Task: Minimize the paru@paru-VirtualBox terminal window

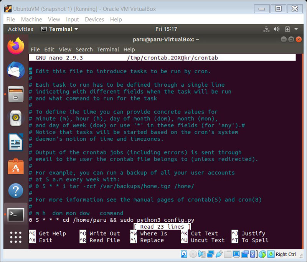Action: tap(284, 40)
